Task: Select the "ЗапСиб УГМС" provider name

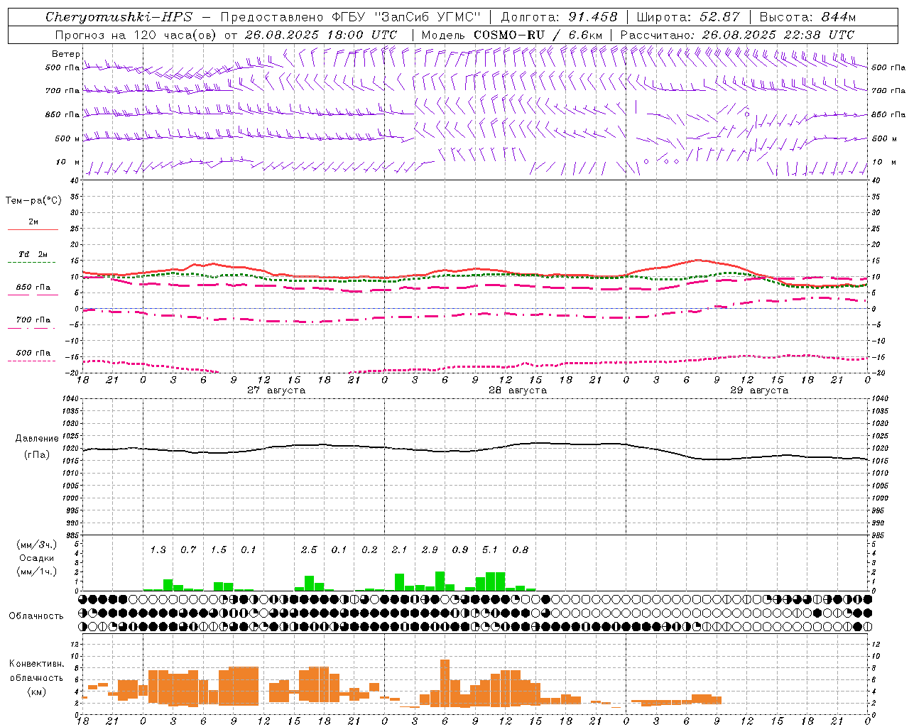Action: (428, 17)
